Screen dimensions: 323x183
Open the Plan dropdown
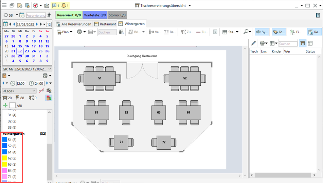click(x=64, y=32)
